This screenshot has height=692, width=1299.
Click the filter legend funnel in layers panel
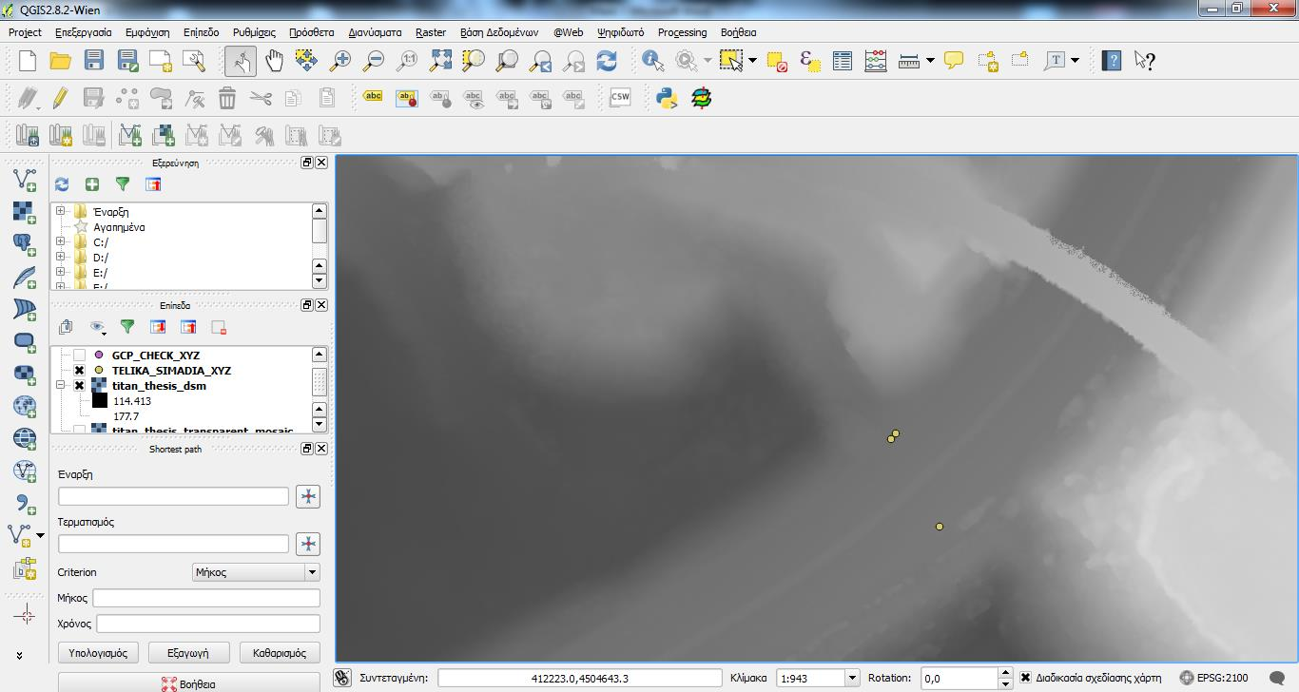coord(127,327)
